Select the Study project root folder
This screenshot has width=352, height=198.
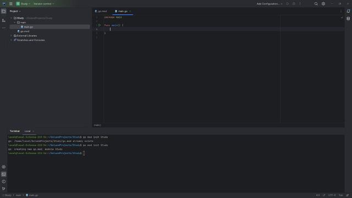click(x=20, y=18)
